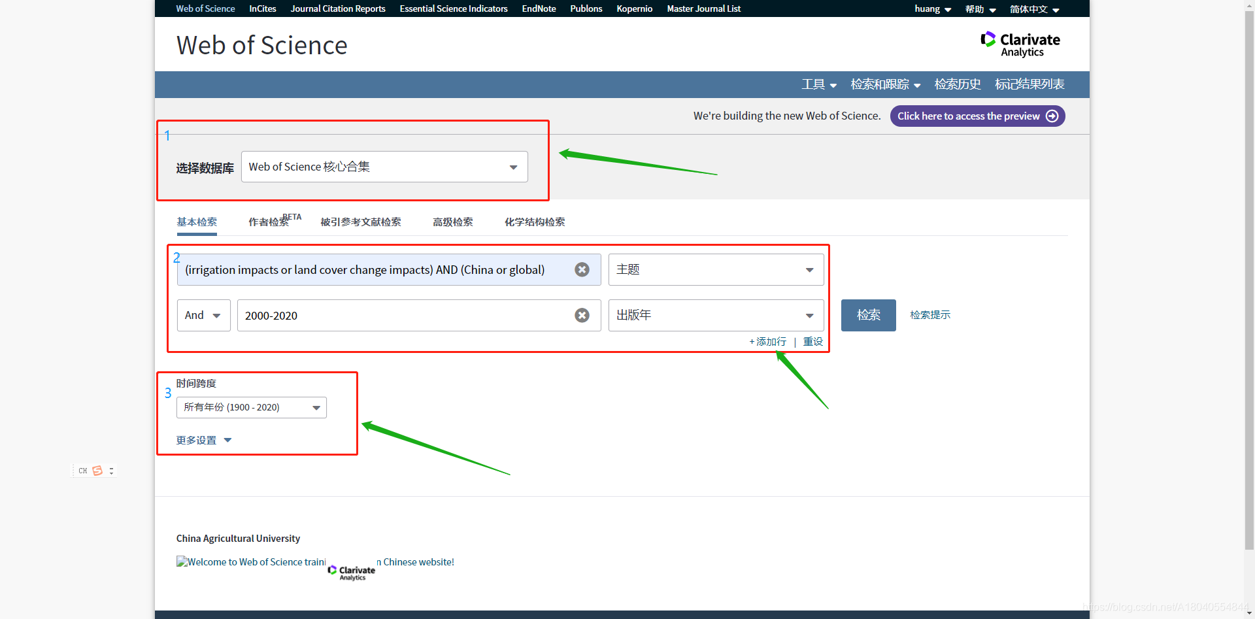Click the Sogou input method icon
Image resolution: width=1255 pixels, height=619 pixels.
click(97, 471)
